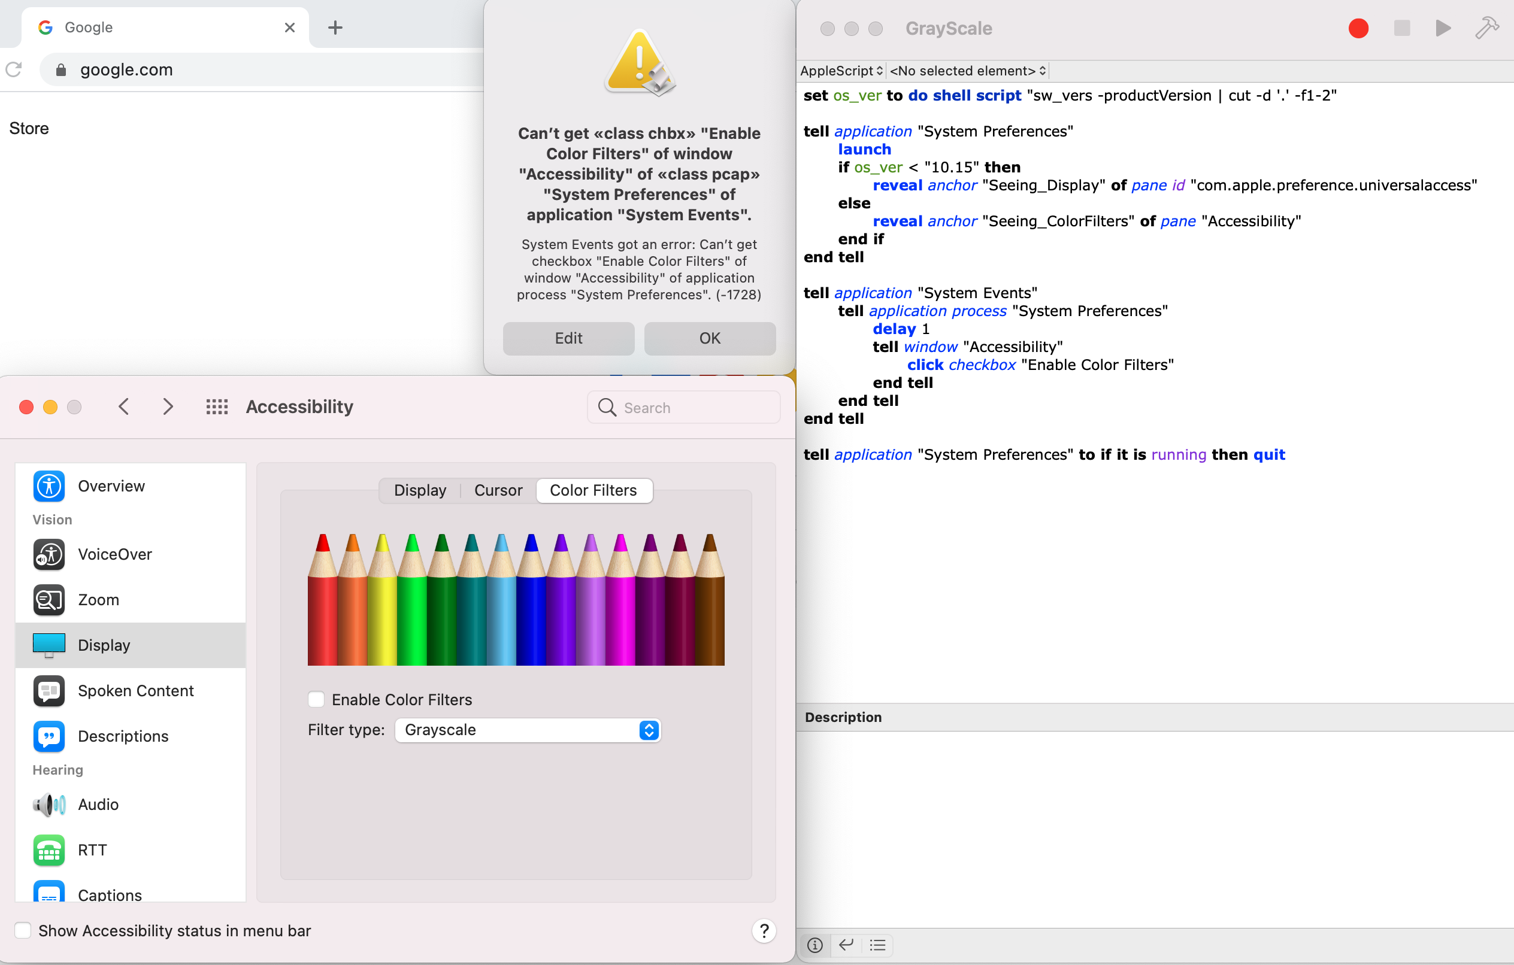Expand the No selected element popup
The height and width of the screenshot is (965, 1514).
(967, 71)
